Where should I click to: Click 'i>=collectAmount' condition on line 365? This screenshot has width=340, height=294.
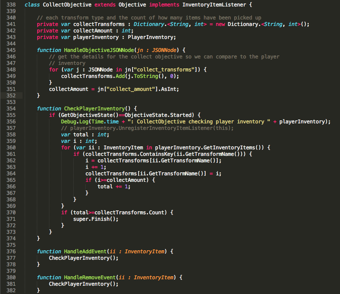tap(122, 180)
